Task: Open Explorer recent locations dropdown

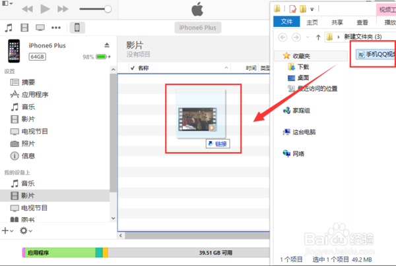Action: tap(308, 38)
